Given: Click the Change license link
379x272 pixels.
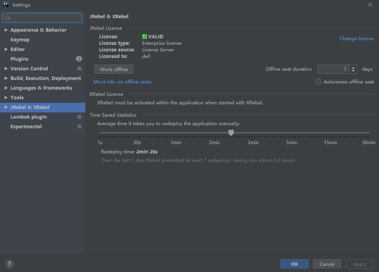Looking at the screenshot, I should tap(357, 39).
